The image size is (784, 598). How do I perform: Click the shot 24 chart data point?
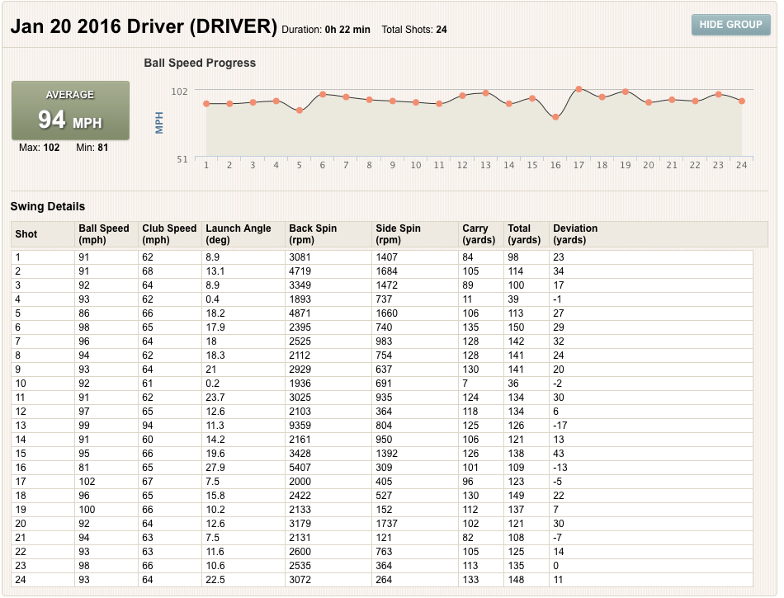tap(742, 101)
